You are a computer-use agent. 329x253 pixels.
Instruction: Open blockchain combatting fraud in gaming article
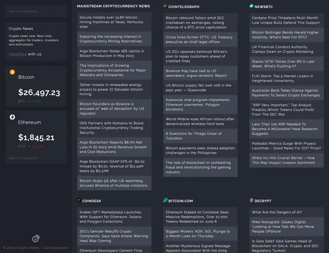(x=200, y=168)
